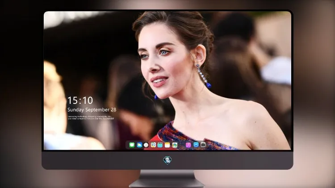Open the Clock app in dock
This screenshot has width=335, height=188.
[146, 145]
